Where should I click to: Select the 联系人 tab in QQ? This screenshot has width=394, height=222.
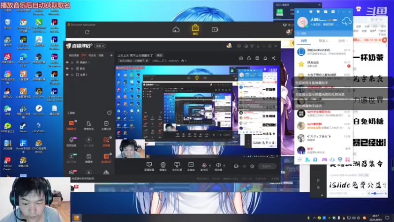(324, 41)
